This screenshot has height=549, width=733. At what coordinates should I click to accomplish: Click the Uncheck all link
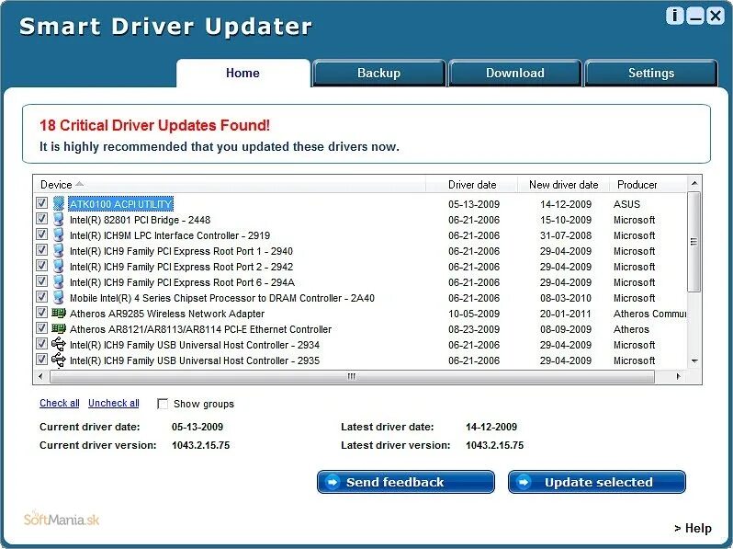(114, 403)
